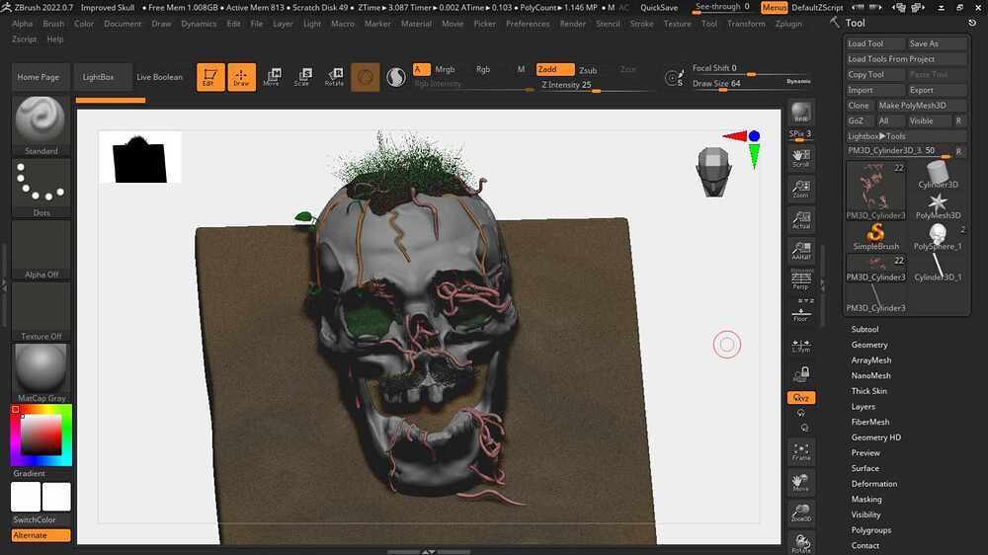Click the QuickSave button
988x555 pixels.
click(x=659, y=8)
